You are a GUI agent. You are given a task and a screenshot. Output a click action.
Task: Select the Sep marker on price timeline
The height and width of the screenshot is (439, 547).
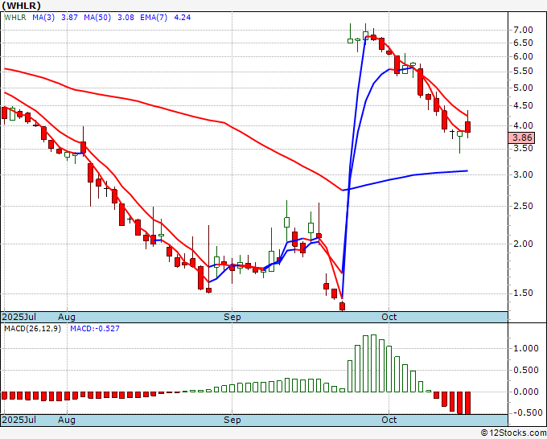(x=232, y=317)
